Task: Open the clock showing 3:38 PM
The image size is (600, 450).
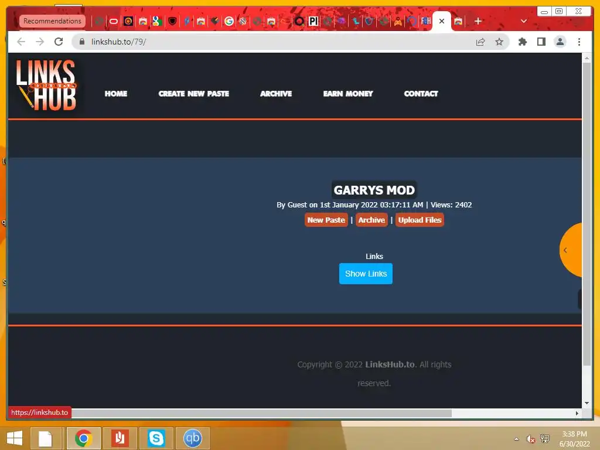Action: [574, 439]
